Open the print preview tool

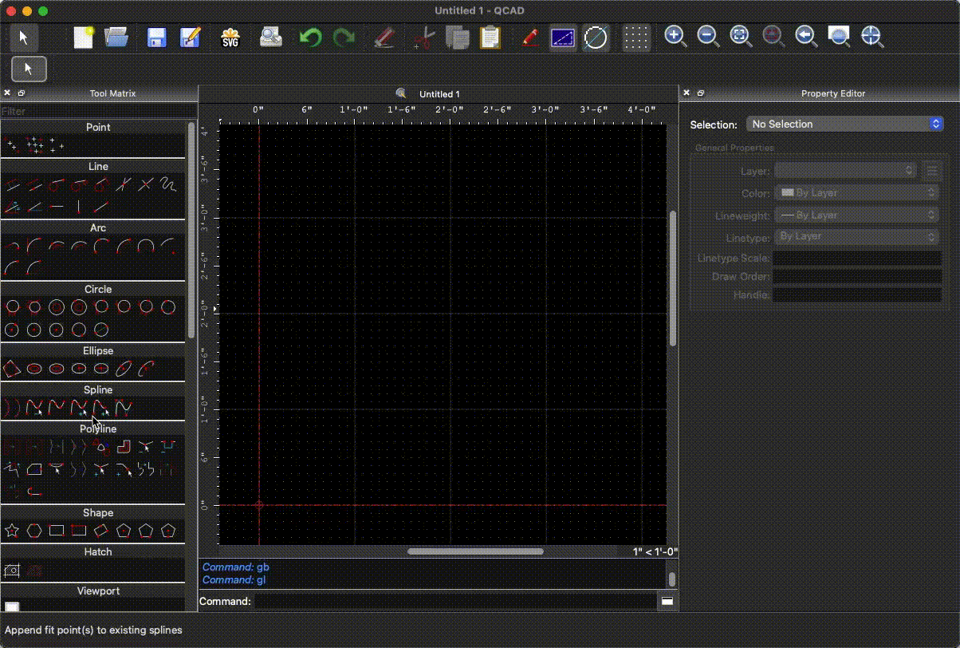270,37
